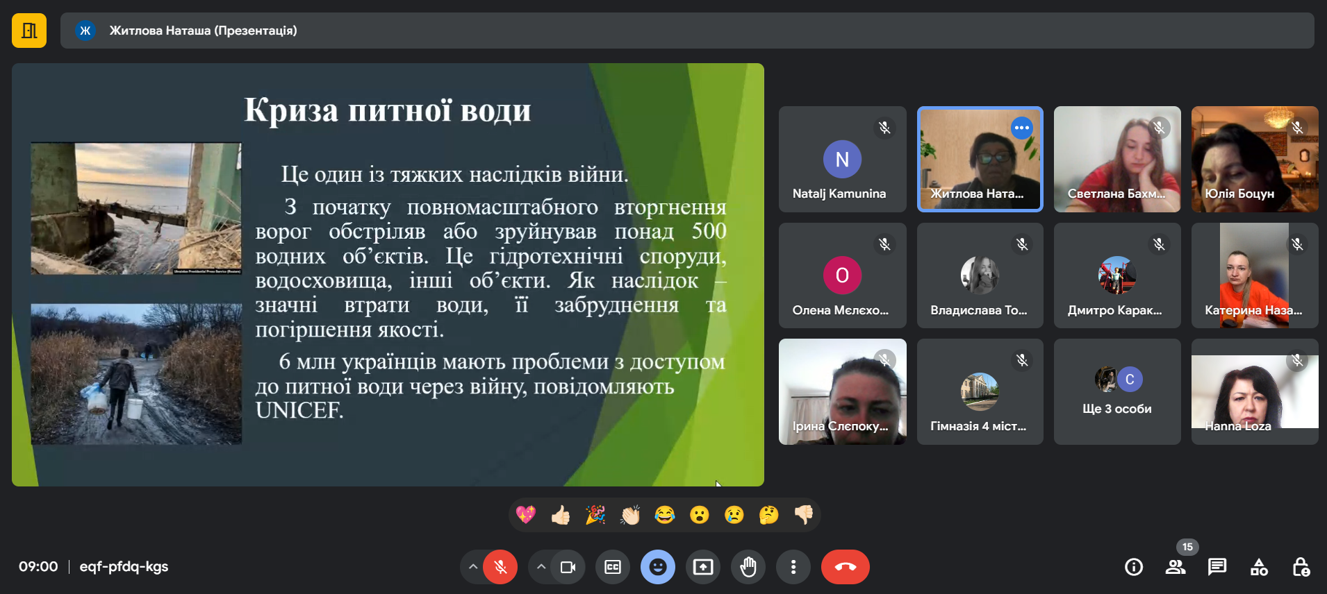Screen dimensions: 1327x594
Task: Raise your hand
Action: pos(748,567)
